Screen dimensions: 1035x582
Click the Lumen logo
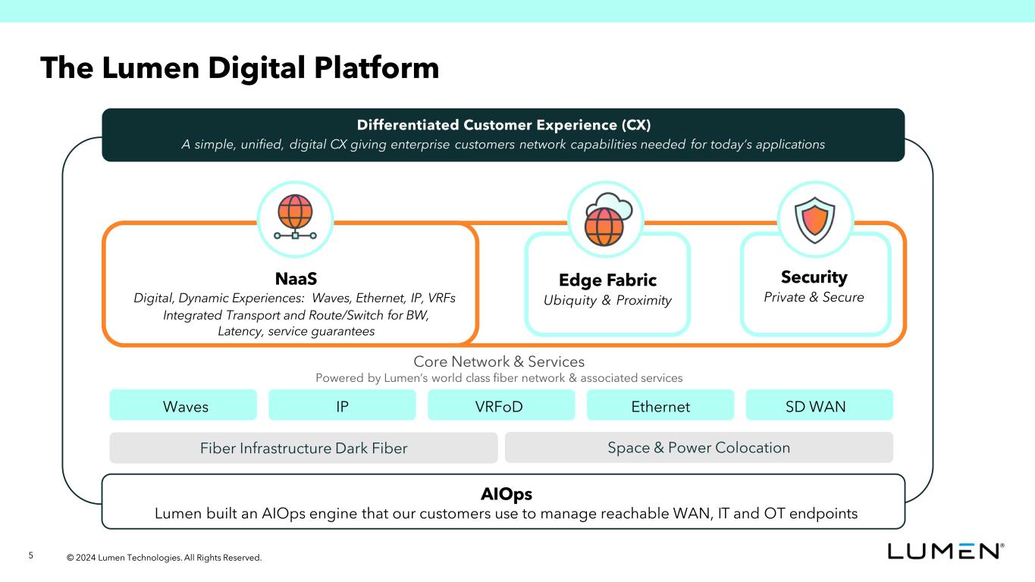click(946, 551)
